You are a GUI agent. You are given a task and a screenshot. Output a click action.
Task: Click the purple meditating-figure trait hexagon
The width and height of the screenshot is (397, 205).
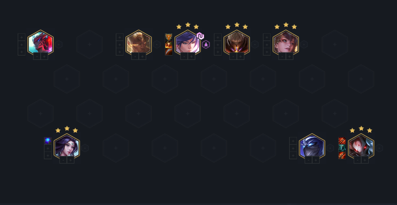[x=206, y=44]
